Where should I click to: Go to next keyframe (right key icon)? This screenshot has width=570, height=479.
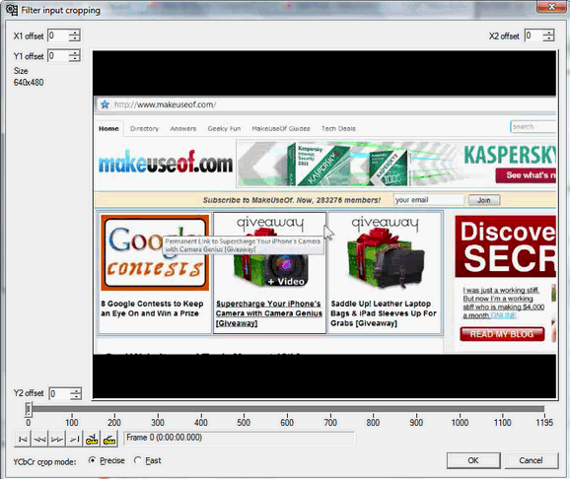(109, 439)
